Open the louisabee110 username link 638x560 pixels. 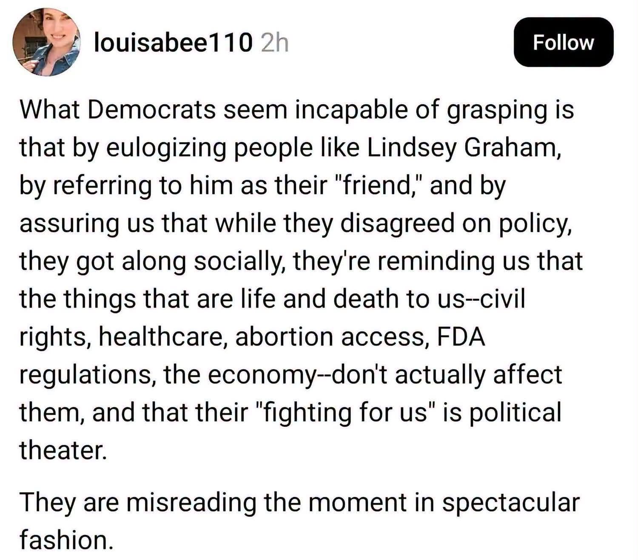tap(173, 43)
